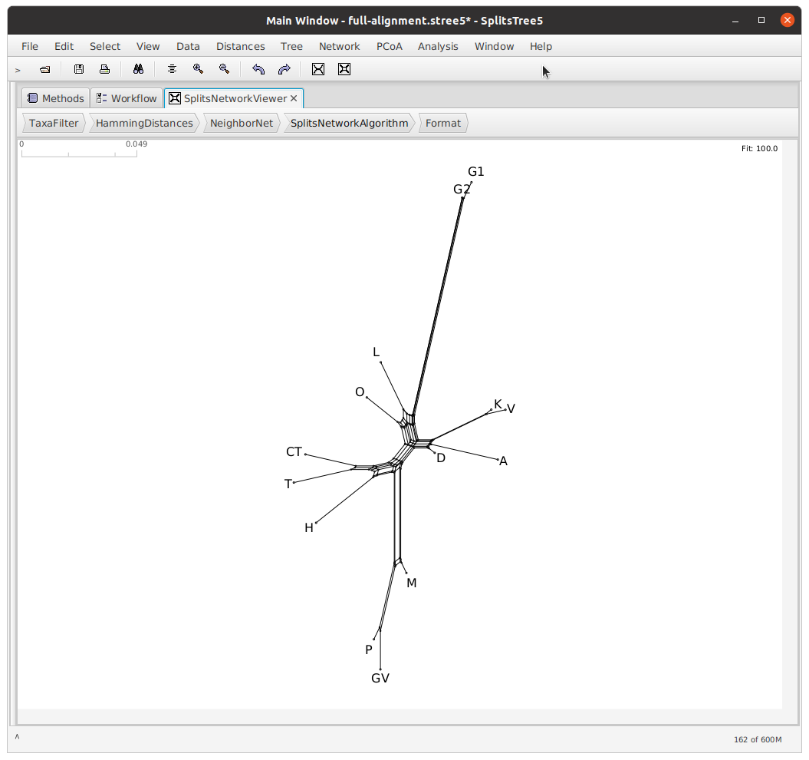The width and height of the screenshot is (809, 760).
Task: Expand the toolbar using the > arrow
Action: pyautogui.click(x=18, y=70)
